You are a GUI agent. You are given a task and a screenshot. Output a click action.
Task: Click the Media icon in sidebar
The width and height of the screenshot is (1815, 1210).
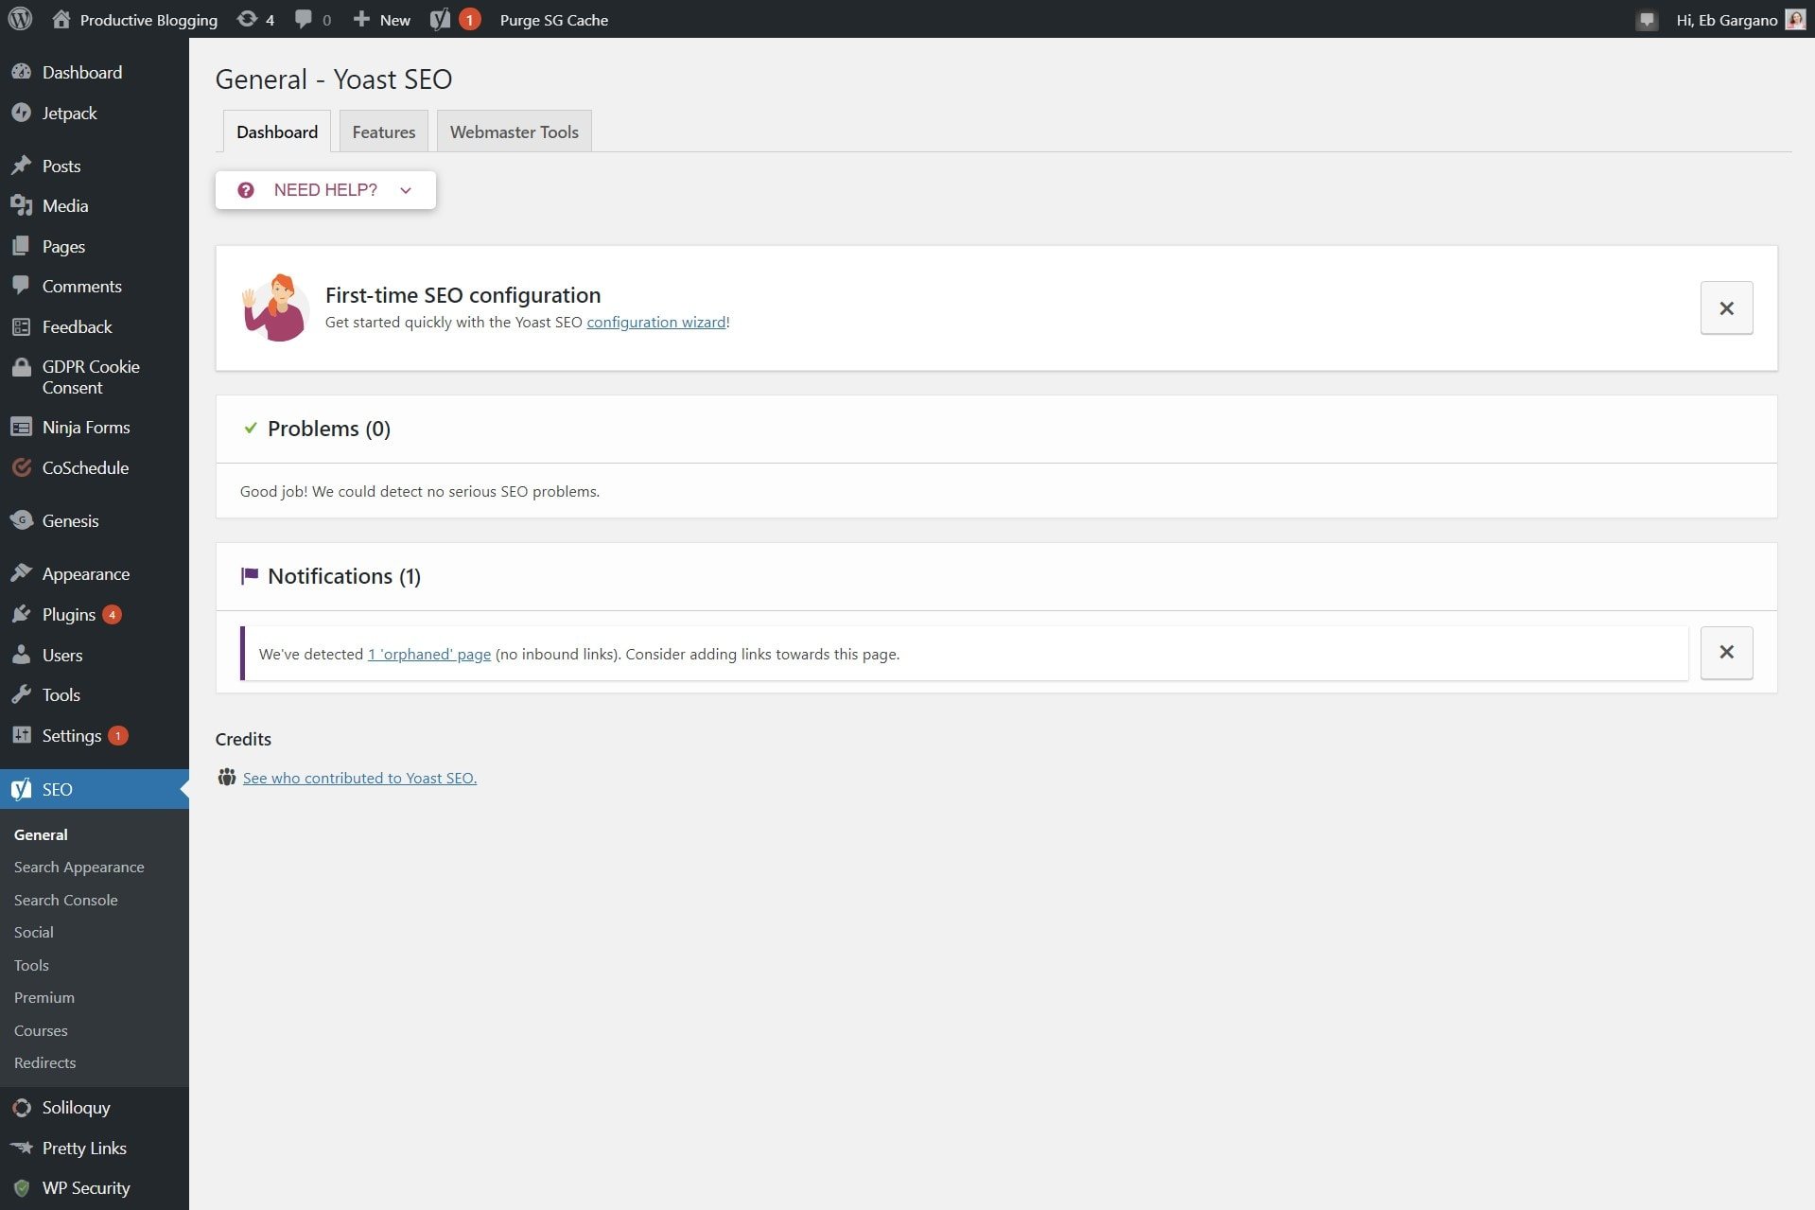coord(21,205)
